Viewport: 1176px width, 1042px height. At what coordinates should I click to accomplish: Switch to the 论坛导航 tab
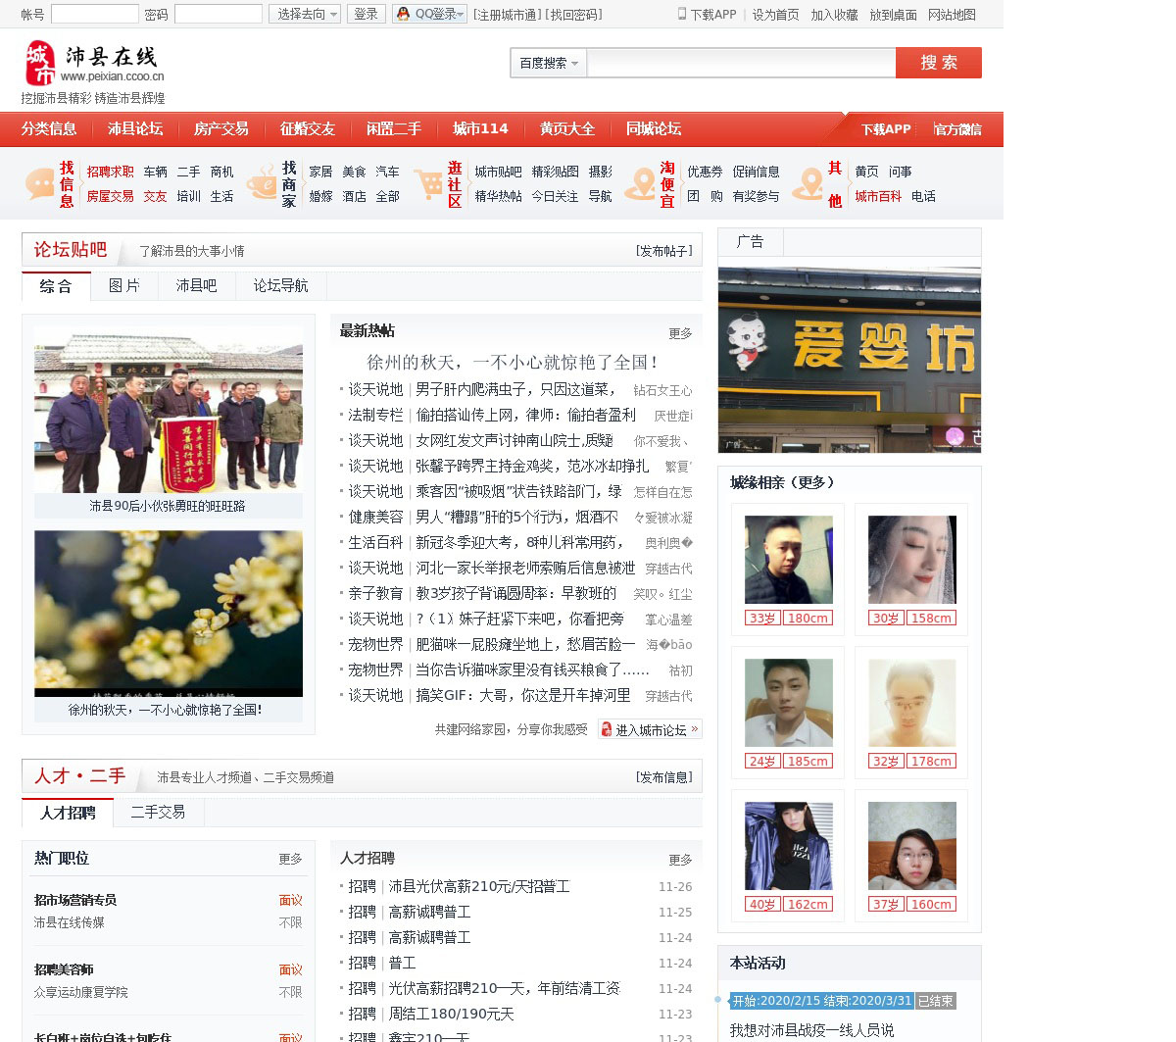coord(281,285)
